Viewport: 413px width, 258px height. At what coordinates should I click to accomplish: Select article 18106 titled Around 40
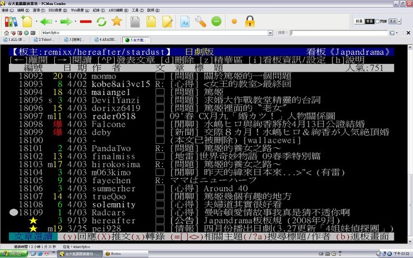pos(201,188)
